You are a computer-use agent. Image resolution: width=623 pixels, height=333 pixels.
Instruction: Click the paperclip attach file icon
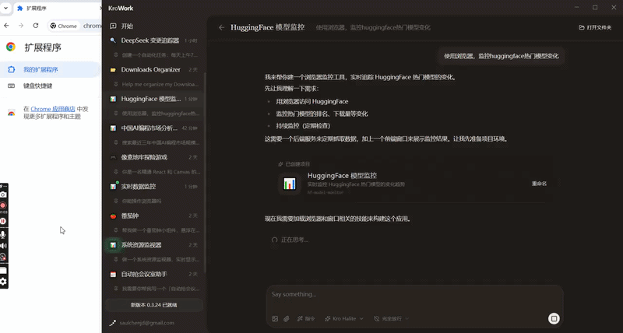coord(286,319)
